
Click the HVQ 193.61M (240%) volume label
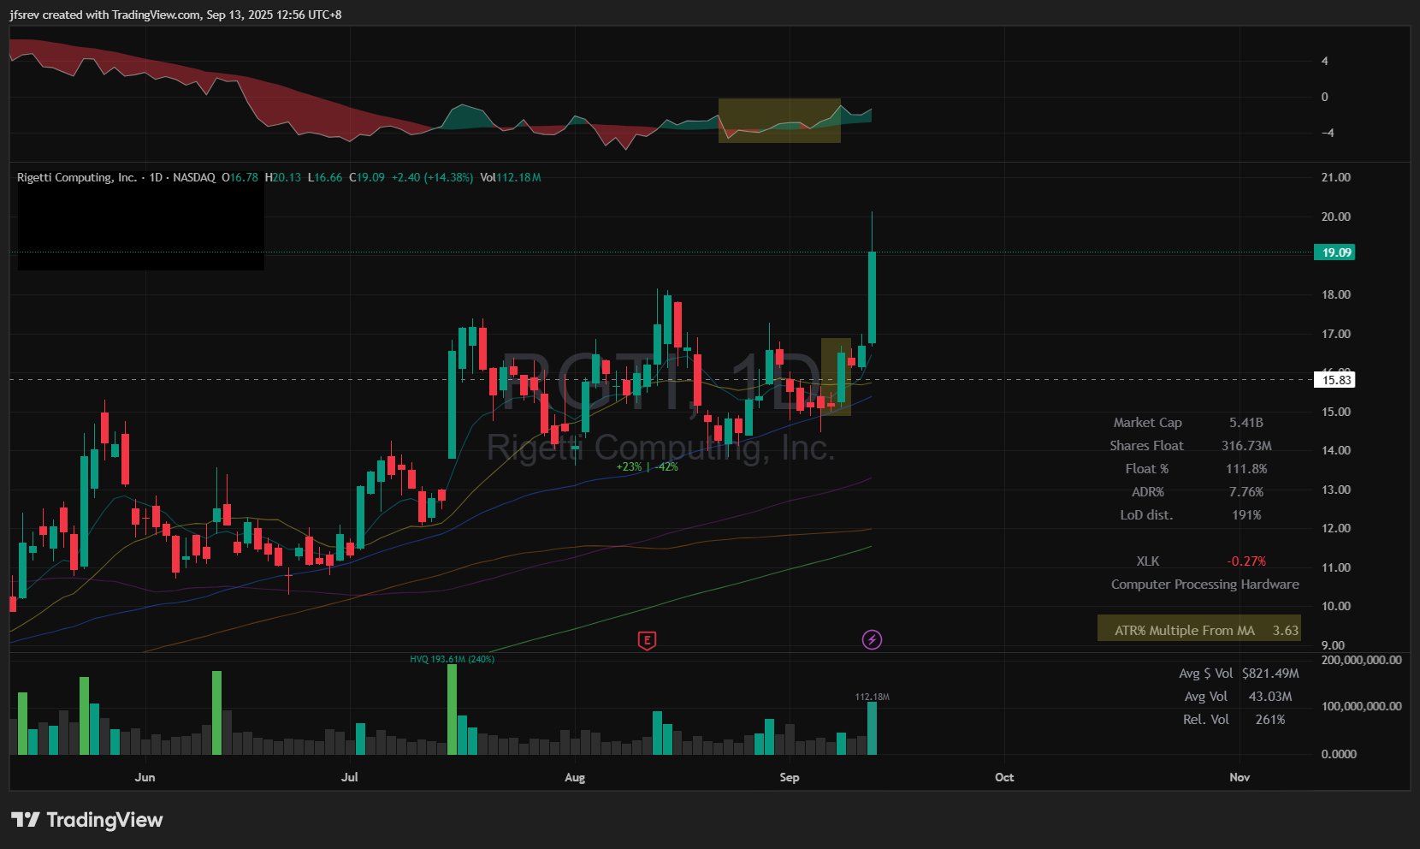tap(453, 659)
